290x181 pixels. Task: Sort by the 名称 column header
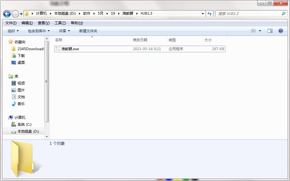tap(93, 40)
